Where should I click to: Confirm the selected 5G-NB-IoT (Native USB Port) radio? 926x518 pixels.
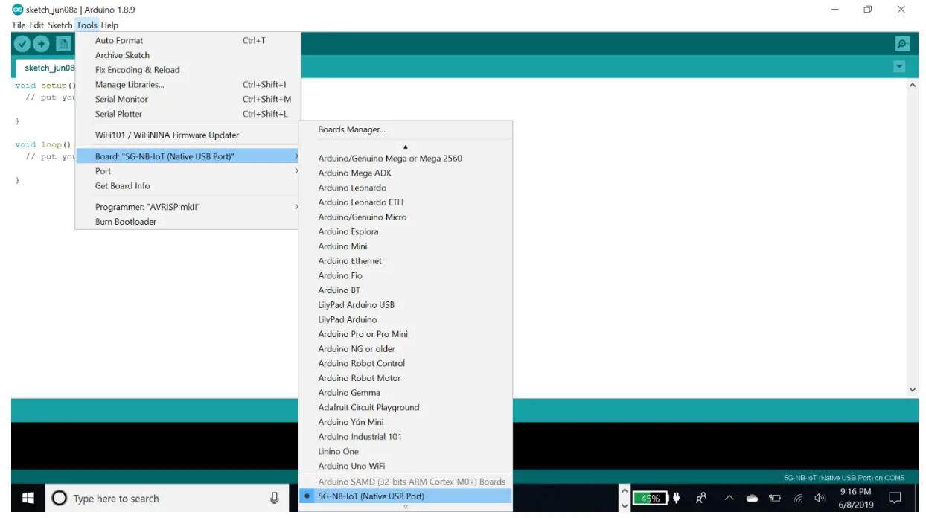tap(307, 494)
